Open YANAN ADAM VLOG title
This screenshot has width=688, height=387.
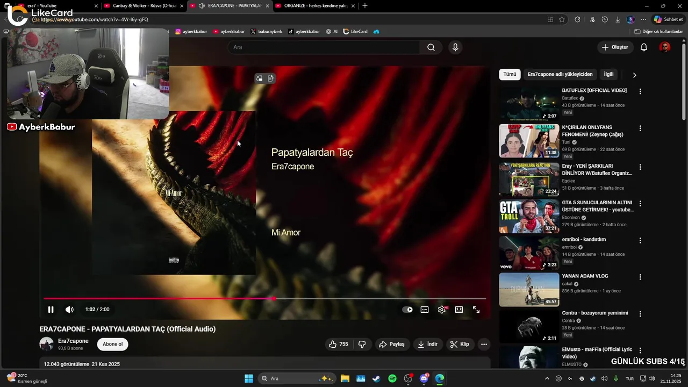click(x=585, y=276)
